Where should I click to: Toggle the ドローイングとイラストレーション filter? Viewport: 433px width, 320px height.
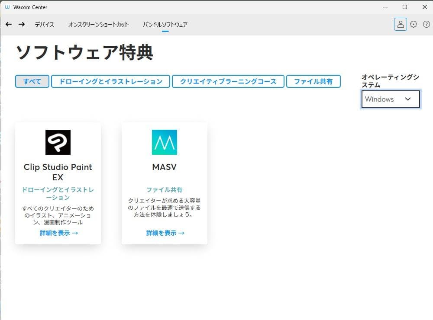point(110,81)
